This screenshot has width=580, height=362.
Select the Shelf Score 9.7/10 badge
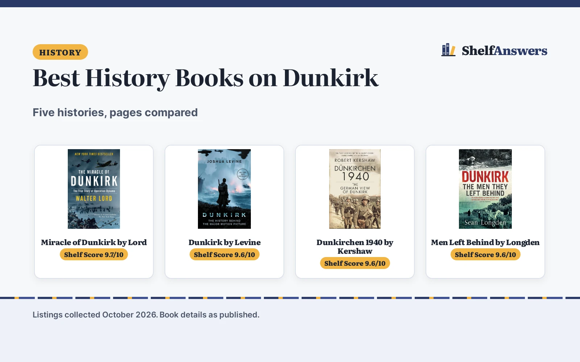click(94, 254)
